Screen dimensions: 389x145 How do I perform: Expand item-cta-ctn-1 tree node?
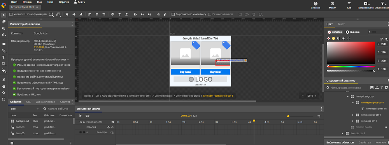(343, 133)
